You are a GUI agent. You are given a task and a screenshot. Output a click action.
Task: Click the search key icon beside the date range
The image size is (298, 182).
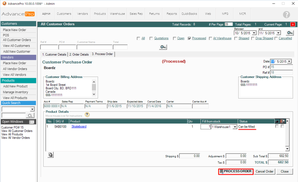pos(290,33)
